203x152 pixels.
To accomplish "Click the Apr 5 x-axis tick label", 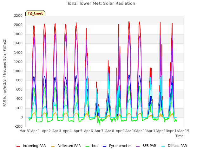I will [x=78, y=131].
